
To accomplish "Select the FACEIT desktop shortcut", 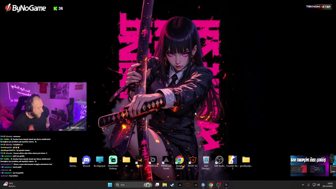I will (139, 161).
